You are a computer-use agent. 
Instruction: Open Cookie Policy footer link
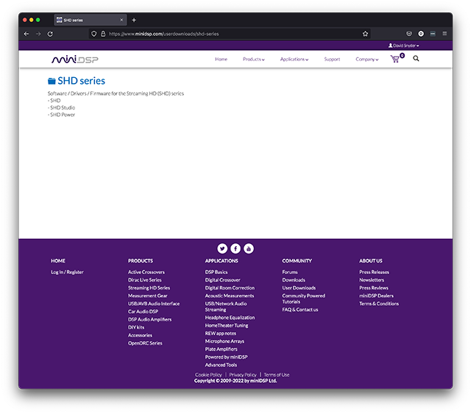coord(208,375)
